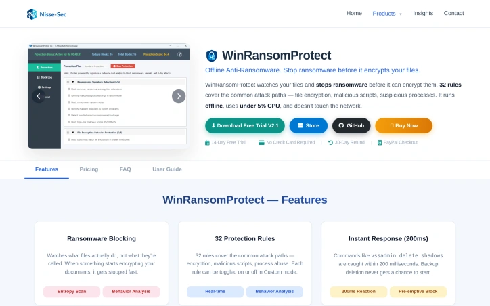Image resolution: width=490 pixels, height=306 pixels.
Task: Click the credit card icon by No Credit Card Required
Action: click(x=261, y=143)
